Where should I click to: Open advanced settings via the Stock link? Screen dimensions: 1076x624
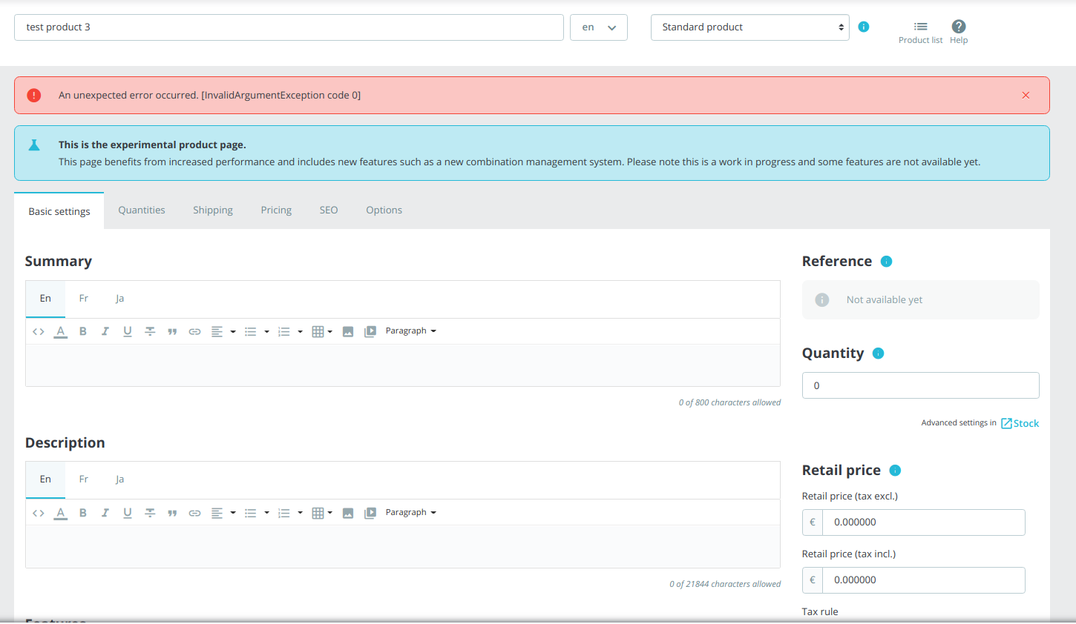(x=1026, y=422)
